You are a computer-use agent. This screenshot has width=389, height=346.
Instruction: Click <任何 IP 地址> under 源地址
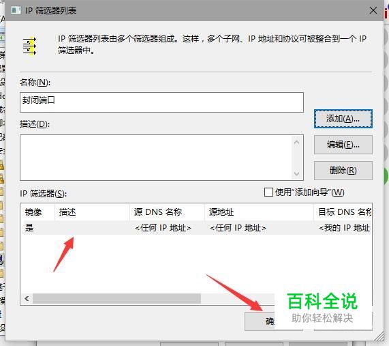click(x=238, y=228)
